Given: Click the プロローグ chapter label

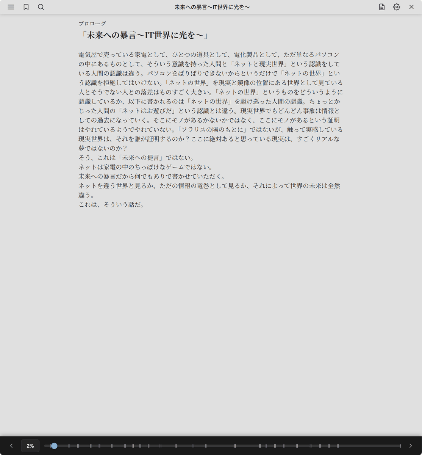Looking at the screenshot, I should coord(92,24).
